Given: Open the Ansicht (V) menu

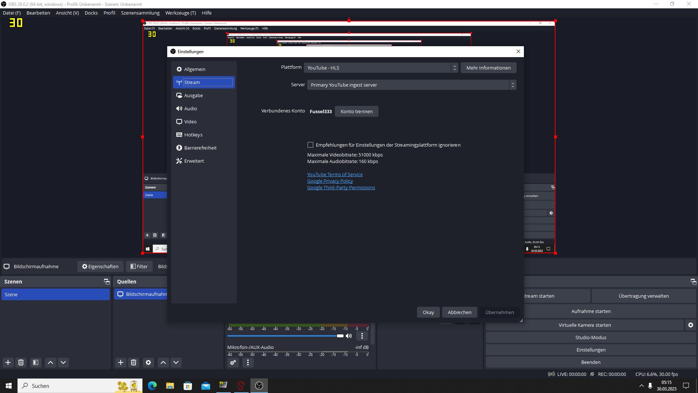Looking at the screenshot, I should [67, 13].
